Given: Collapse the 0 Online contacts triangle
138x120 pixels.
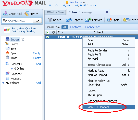Looking at the screenshot, I should pyautogui.click(x=12, y=69).
